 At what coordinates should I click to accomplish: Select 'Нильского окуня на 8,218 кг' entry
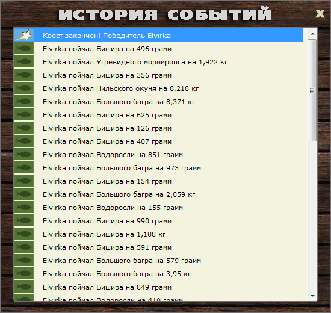coord(158,88)
